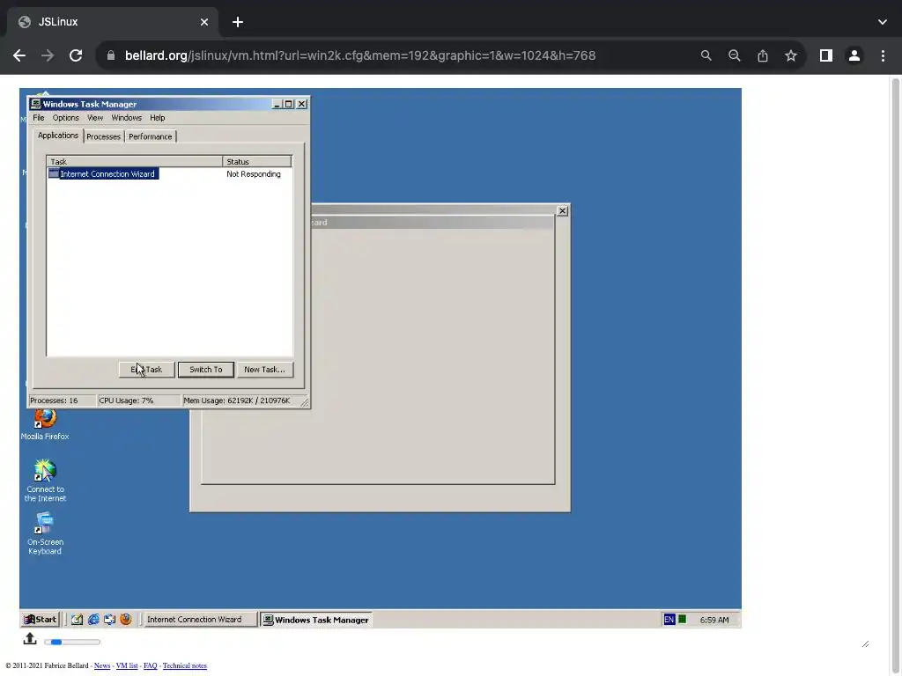Click the New Task... button

[264, 370]
